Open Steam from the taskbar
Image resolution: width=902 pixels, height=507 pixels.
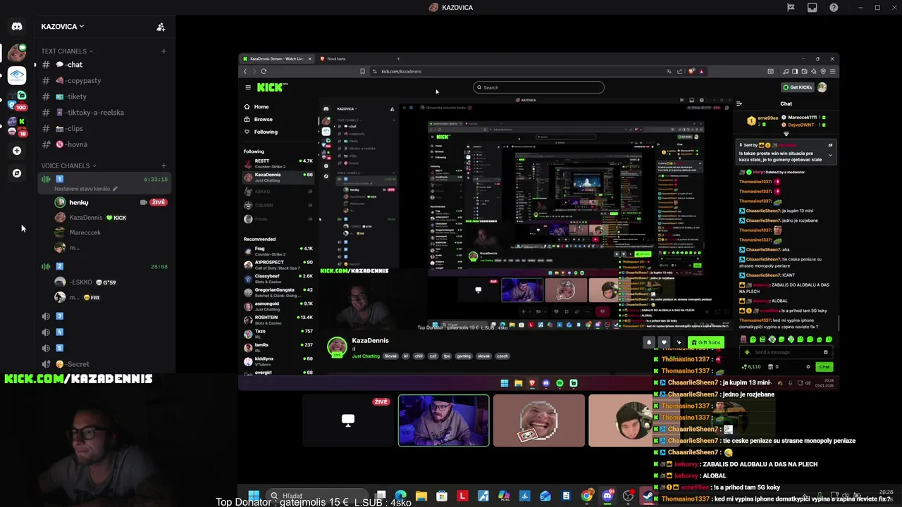[648, 496]
